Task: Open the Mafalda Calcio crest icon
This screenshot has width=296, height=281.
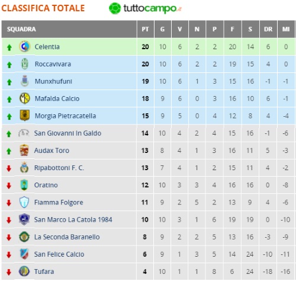Action: pyautogui.click(x=25, y=98)
